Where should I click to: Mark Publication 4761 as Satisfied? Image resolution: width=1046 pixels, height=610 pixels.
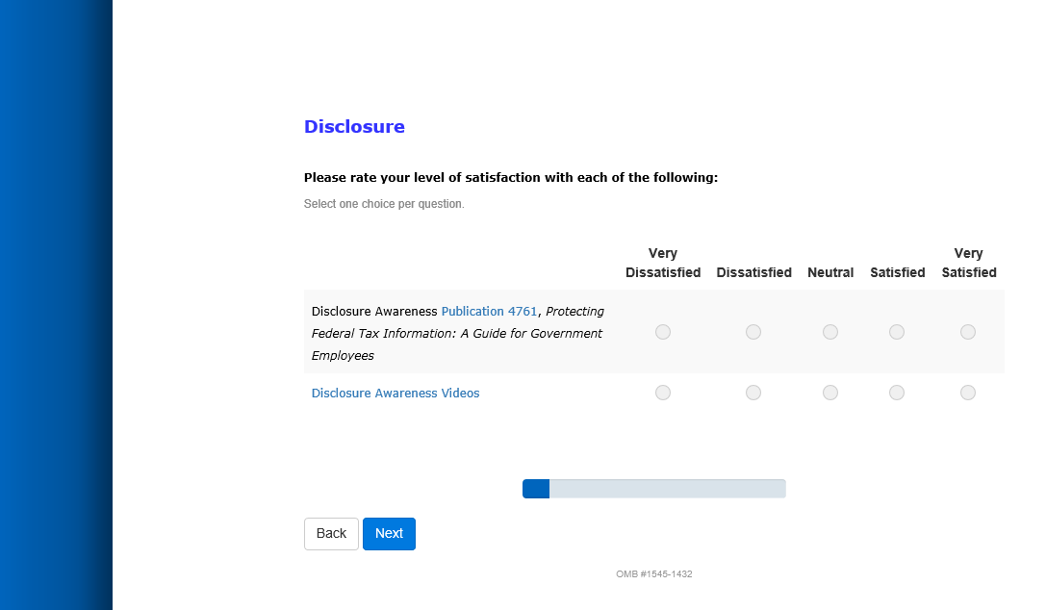coord(897,332)
